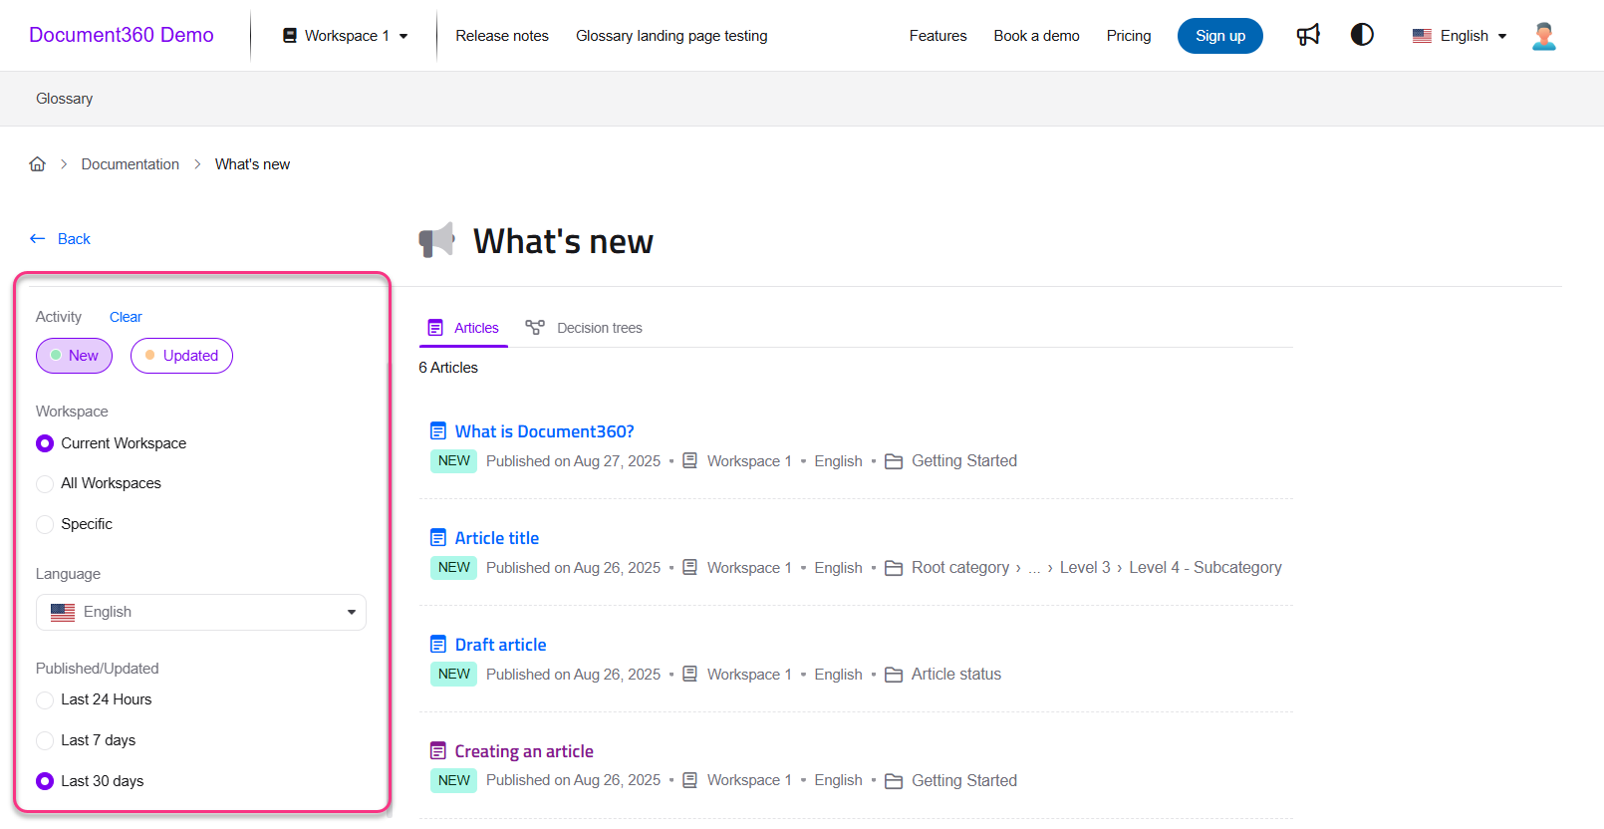Open Release notes in top navigation
This screenshot has height=829, width=1604.
click(x=502, y=36)
